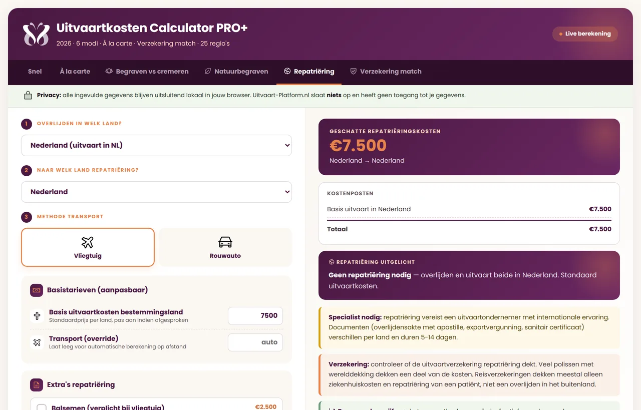641x410 pixels.
Task: Click the 'Kostenposten' heading
Action: 351,193
